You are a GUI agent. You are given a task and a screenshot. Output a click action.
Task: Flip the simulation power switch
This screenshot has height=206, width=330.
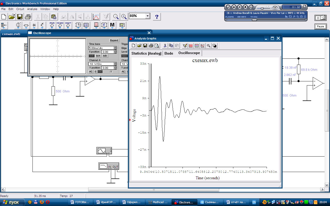click(320, 18)
